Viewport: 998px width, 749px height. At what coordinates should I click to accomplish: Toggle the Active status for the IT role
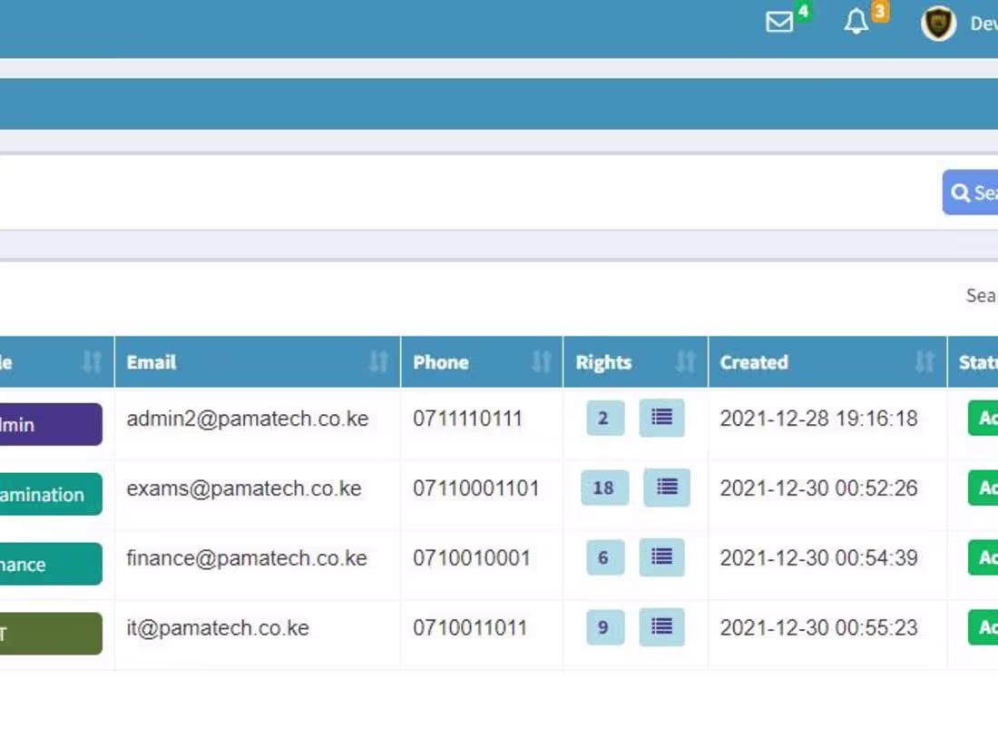point(984,628)
